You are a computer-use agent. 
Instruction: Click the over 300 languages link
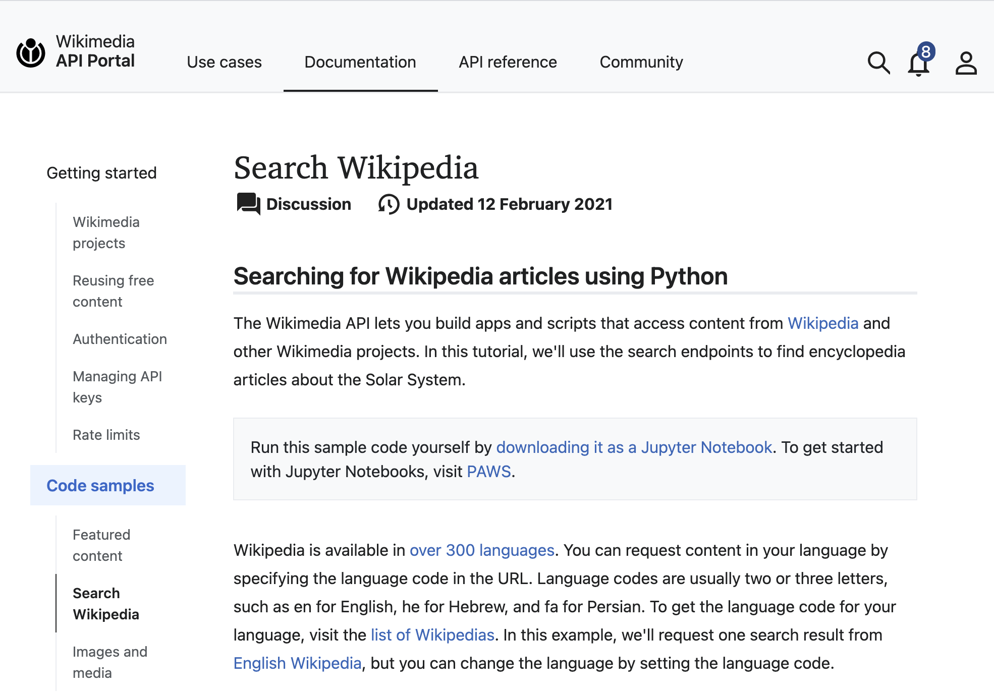[x=481, y=550]
